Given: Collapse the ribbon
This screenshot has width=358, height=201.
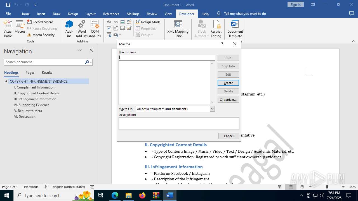Looking at the screenshot, I should [x=354, y=41].
